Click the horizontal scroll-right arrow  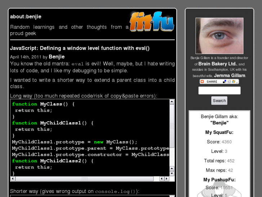[x=166, y=179]
